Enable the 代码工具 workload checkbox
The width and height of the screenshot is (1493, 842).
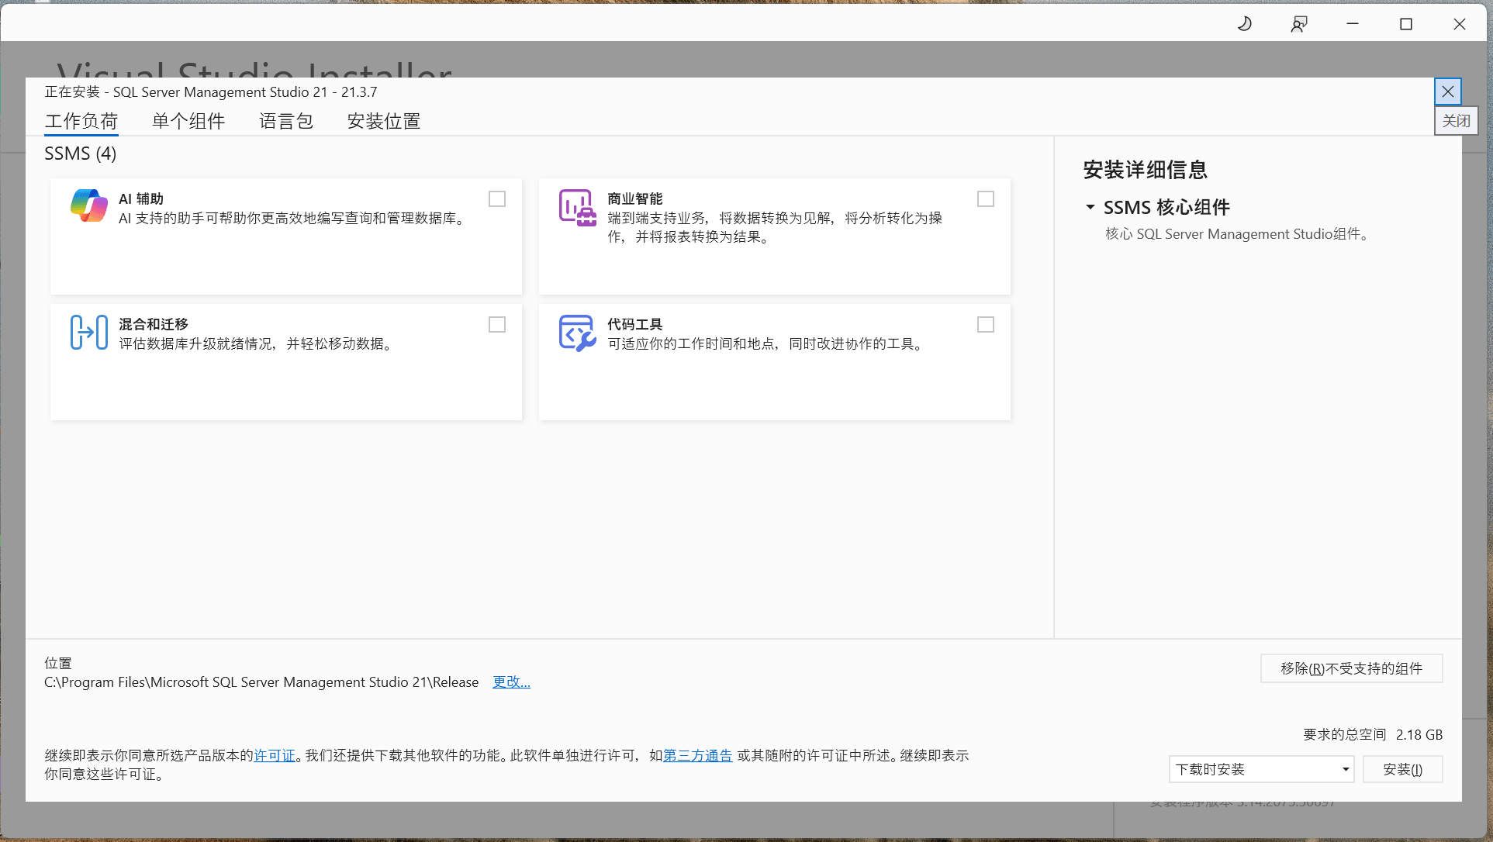(986, 325)
